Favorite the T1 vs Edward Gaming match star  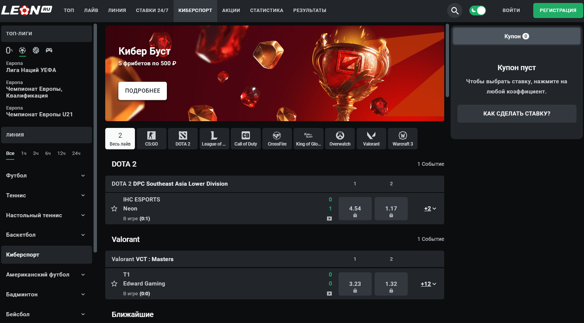[114, 284]
